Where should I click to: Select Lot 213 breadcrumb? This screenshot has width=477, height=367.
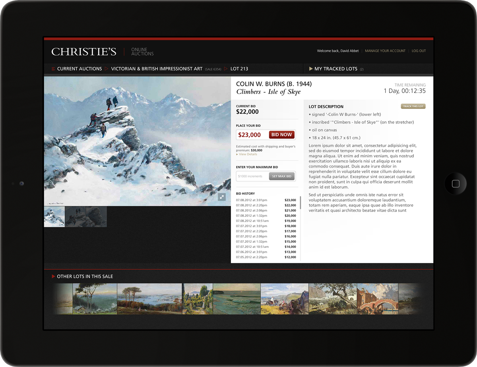[x=239, y=69]
